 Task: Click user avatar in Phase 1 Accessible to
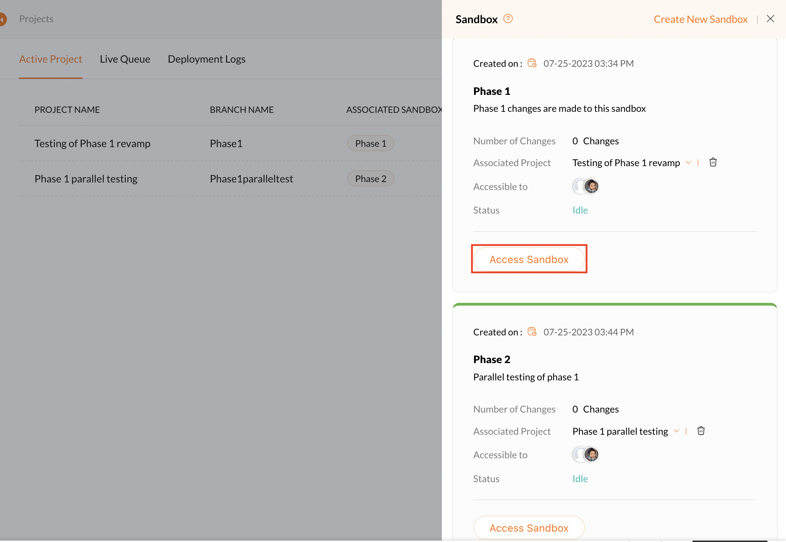click(x=591, y=187)
